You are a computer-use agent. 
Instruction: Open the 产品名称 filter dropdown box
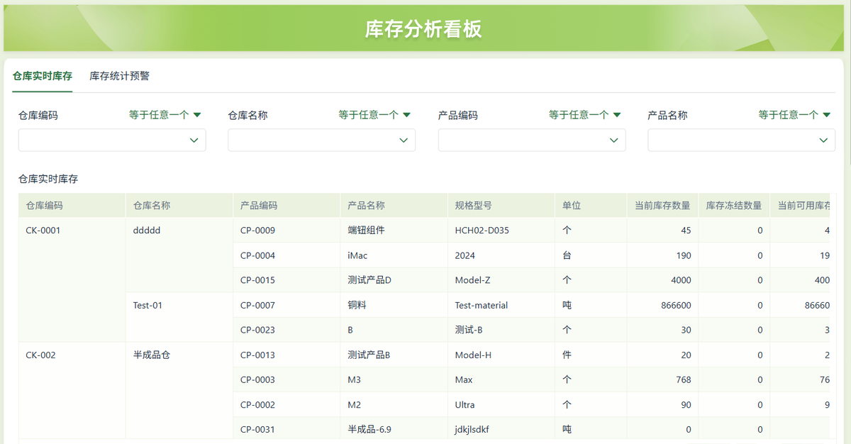tap(741, 140)
